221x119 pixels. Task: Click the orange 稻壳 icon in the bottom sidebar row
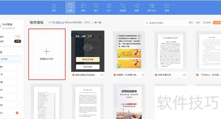17,113
